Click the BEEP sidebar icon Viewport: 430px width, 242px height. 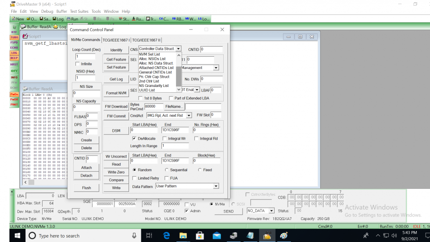[14, 58]
